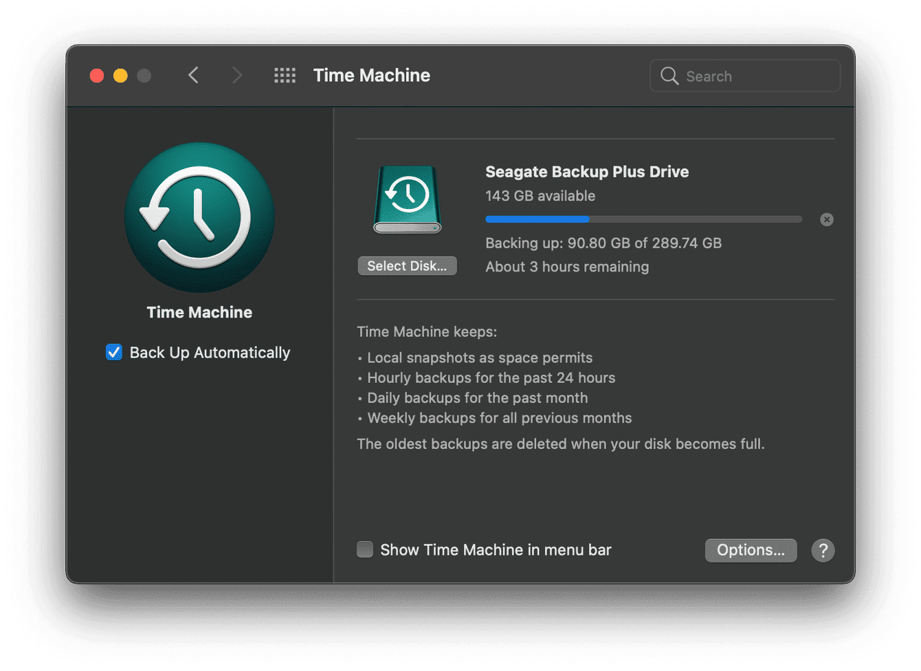Click the Time Machine window title

pos(371,75)
